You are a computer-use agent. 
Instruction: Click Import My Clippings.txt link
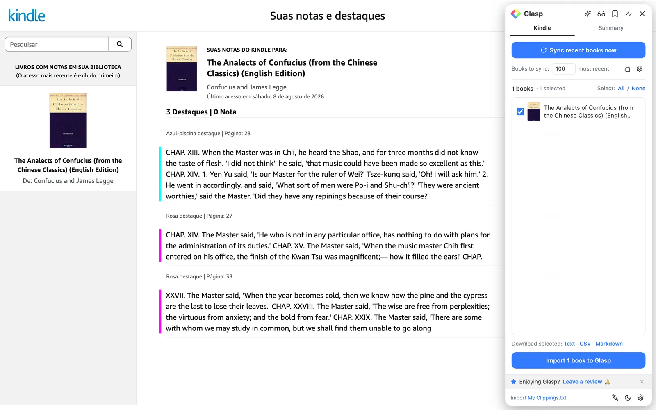point(547,398)
